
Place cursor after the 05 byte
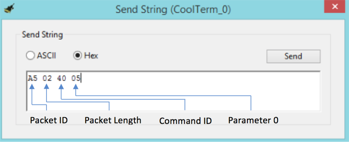click(81, 78)
